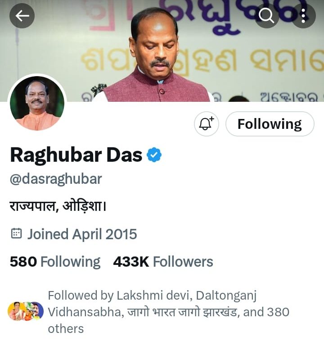Open search via magnifier icon

(266, 16)
